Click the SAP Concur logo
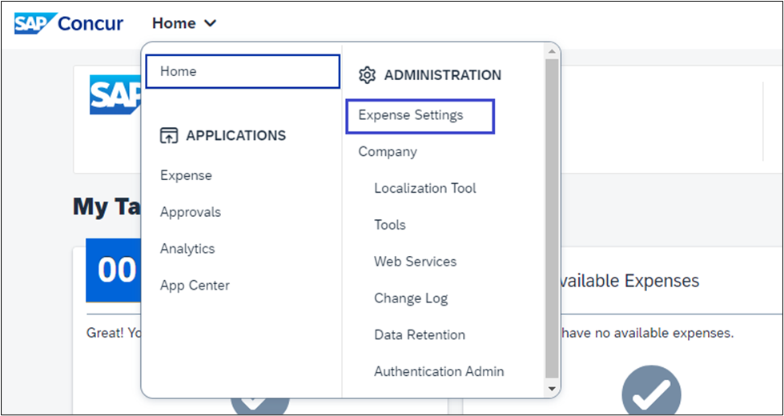 click(69, 23)
